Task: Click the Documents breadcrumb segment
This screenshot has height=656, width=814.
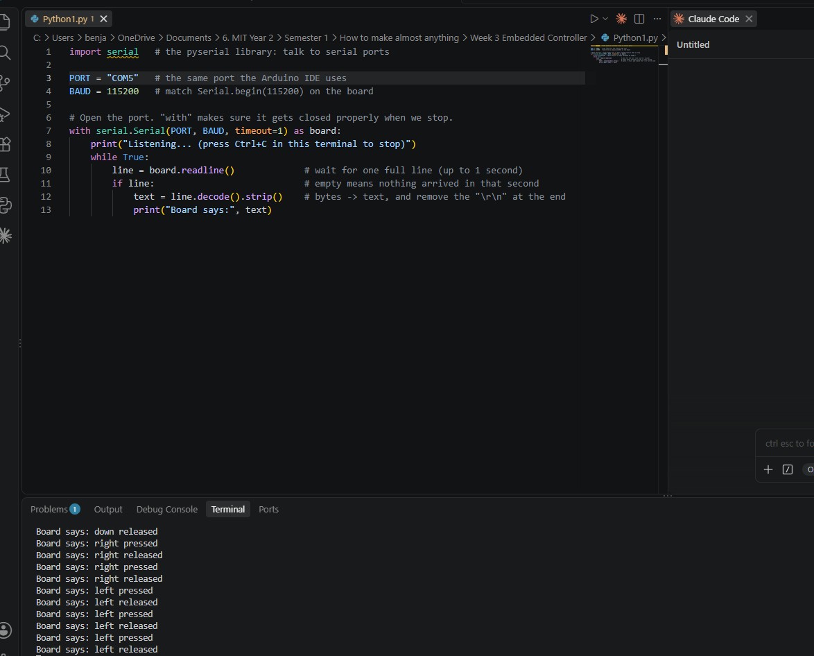Action: (x=189, y=38)
